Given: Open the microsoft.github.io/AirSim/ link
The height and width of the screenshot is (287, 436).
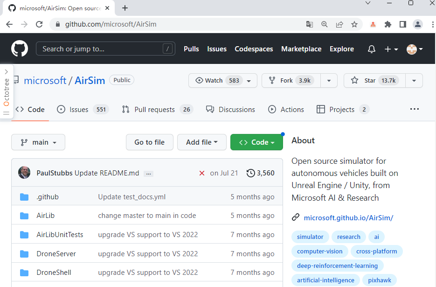Looking at the screenshot, I should click(348, 217).
